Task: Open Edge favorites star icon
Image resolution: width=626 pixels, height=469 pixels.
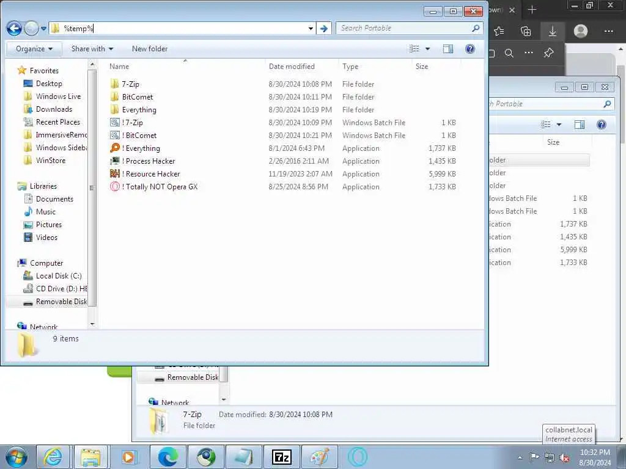Action: [x=499, y=31]
